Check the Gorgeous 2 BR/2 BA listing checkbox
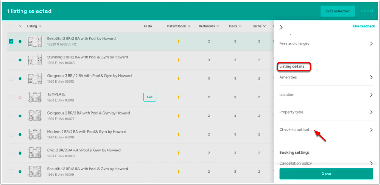This screenshot has width=380, height=185. tap(11, 116)
